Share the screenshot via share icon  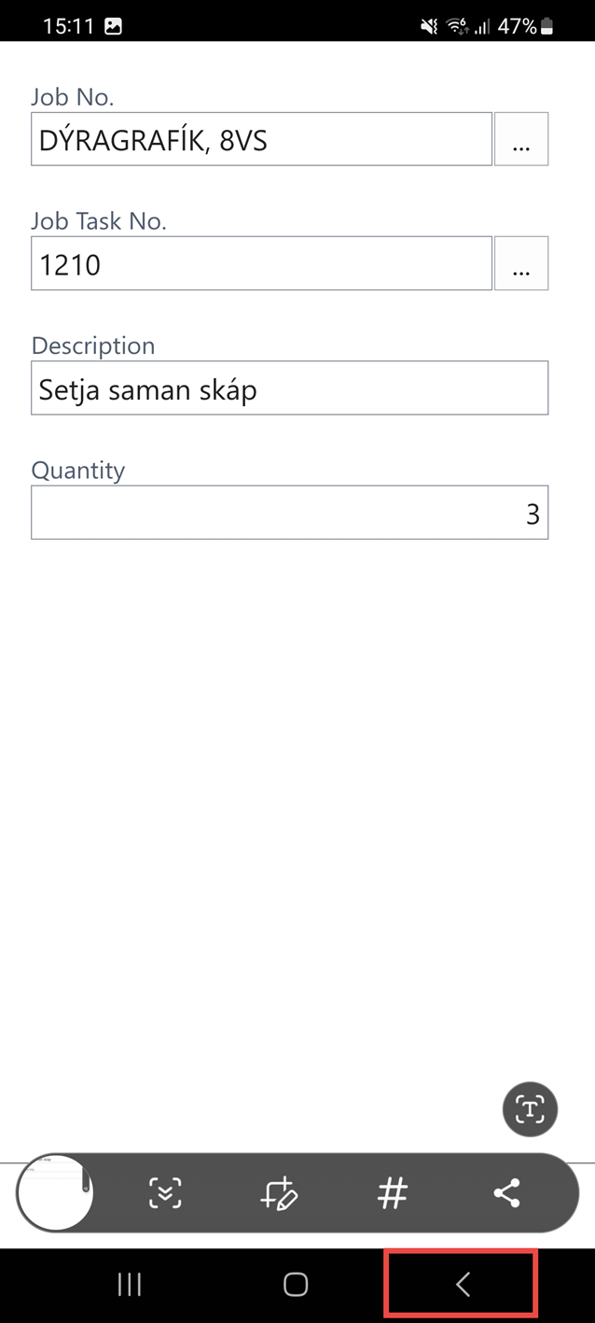506,1193
